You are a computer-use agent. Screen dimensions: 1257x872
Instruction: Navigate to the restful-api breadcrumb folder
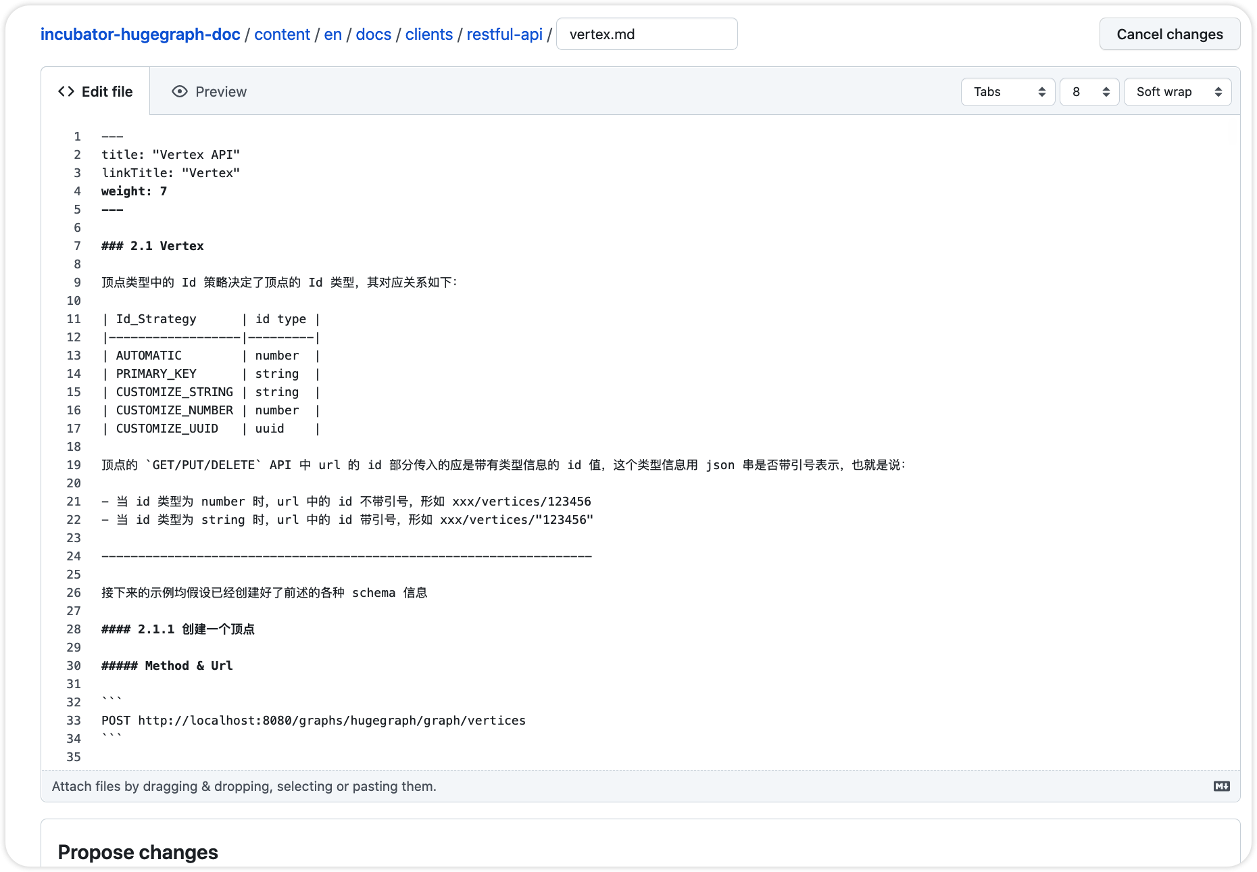pyautogui.click(x=504, y=34)
